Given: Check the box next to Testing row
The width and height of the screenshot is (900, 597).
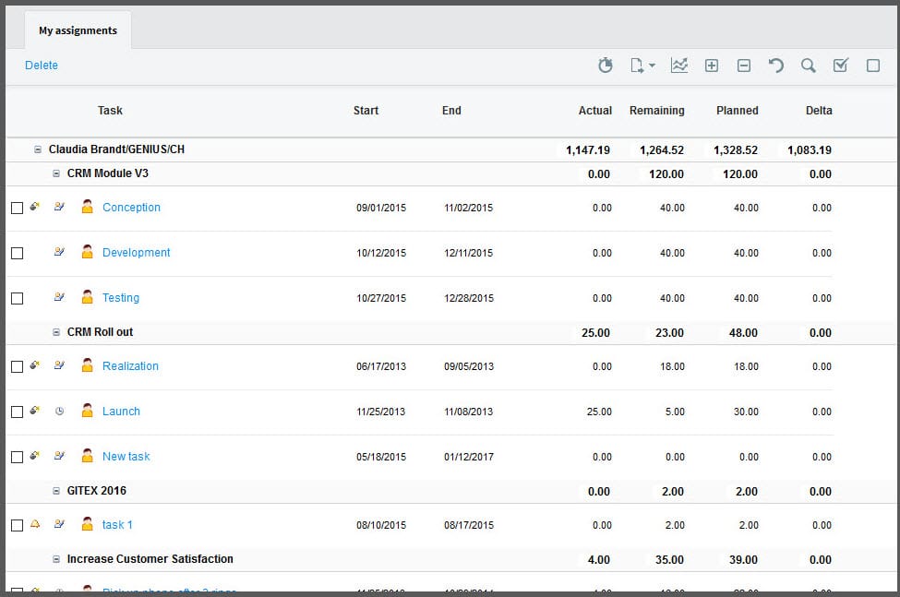Looking at the screenshot, I should [17, 298].
